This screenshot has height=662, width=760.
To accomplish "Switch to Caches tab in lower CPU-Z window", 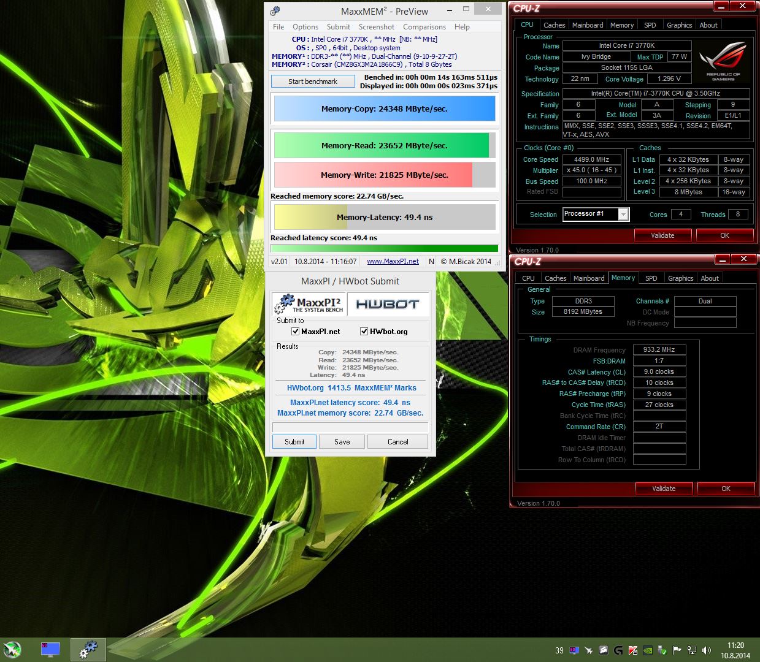I will point(556,278).
